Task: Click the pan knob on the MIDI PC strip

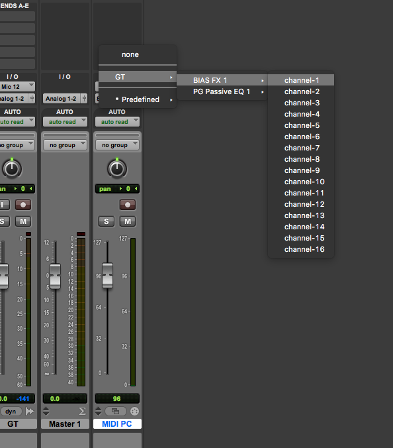Action: pyautogui.click(x=117, y=169)
